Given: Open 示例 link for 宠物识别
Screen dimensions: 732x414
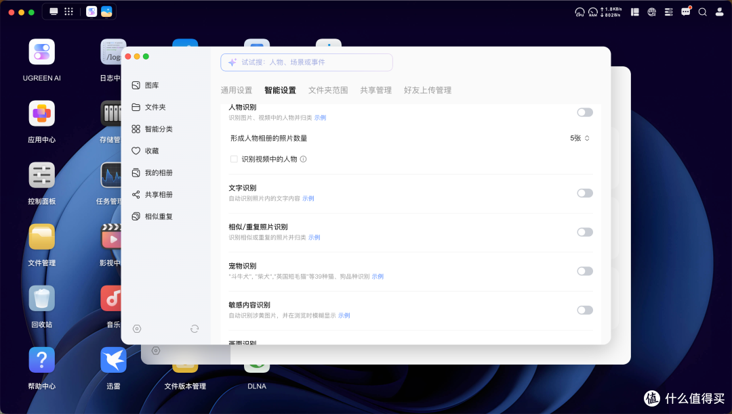Looking at the screenshot, I should [x=378, y=277].
